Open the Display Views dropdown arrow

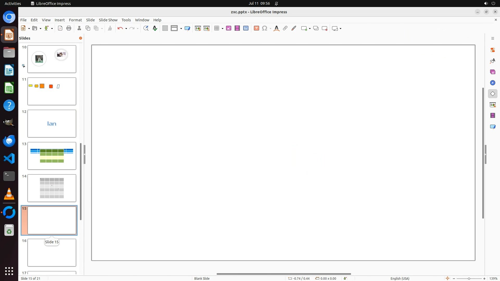[x=181, y=29]
